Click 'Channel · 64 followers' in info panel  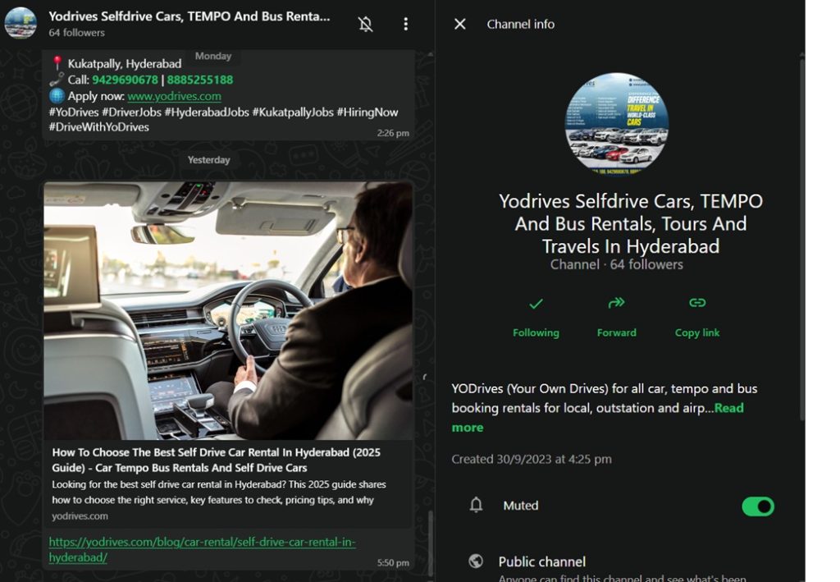click(617, 264)
